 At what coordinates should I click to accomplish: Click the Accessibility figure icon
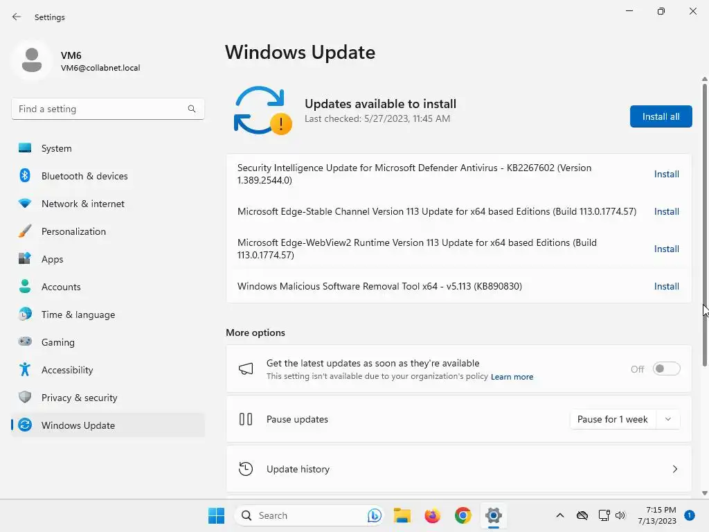click(x=25, y=370)
